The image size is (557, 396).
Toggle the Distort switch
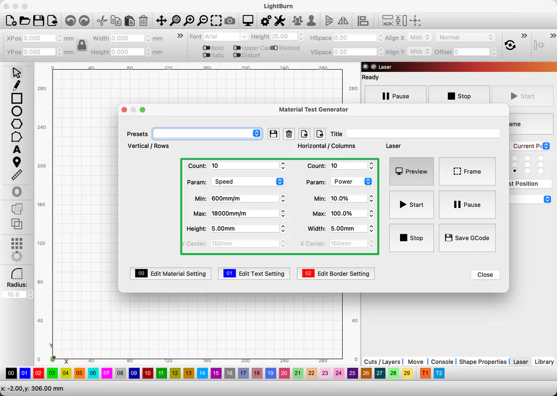(237, 55)
